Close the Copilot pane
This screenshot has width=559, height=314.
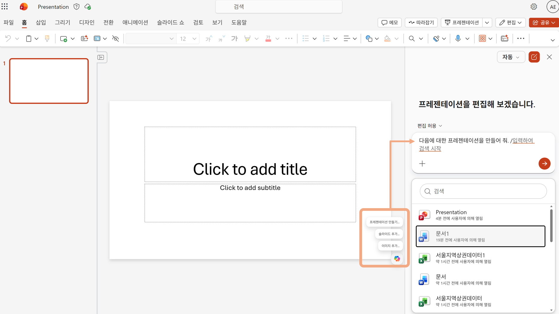click(549, 57)
